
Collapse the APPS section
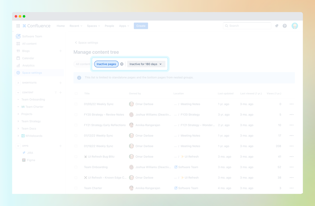[x=18, y=146]
